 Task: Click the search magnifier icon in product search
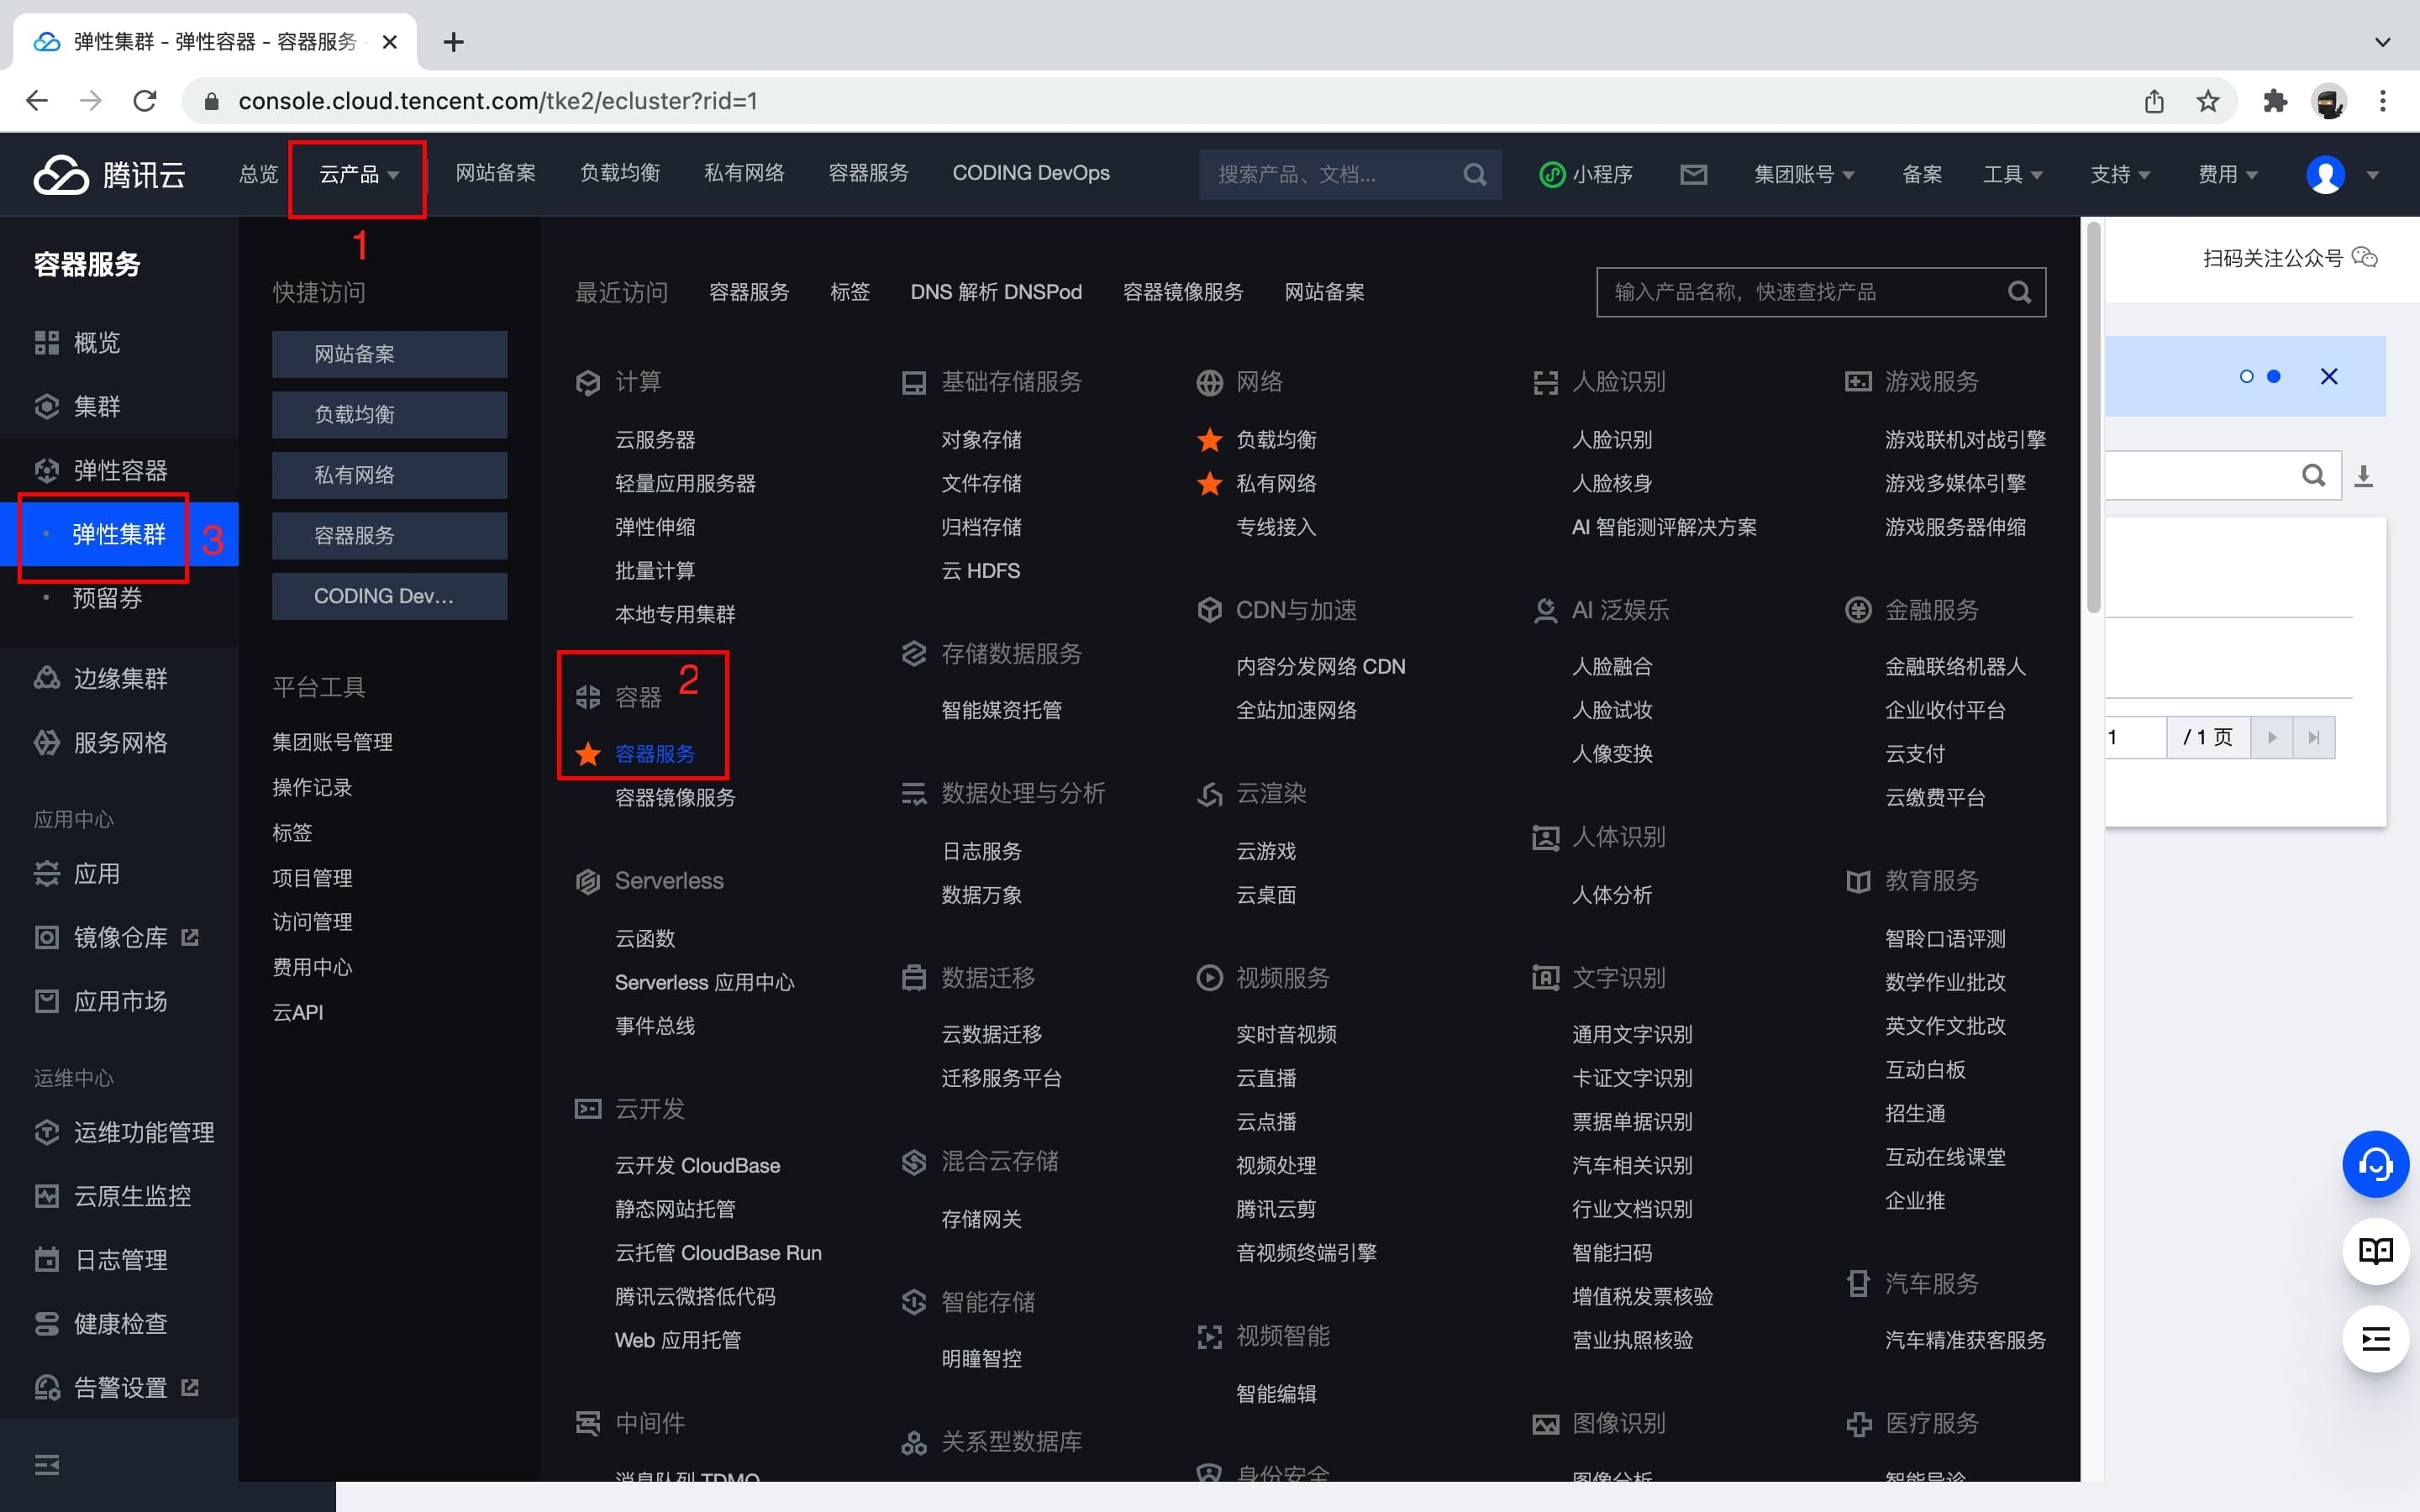[2021, 291]
